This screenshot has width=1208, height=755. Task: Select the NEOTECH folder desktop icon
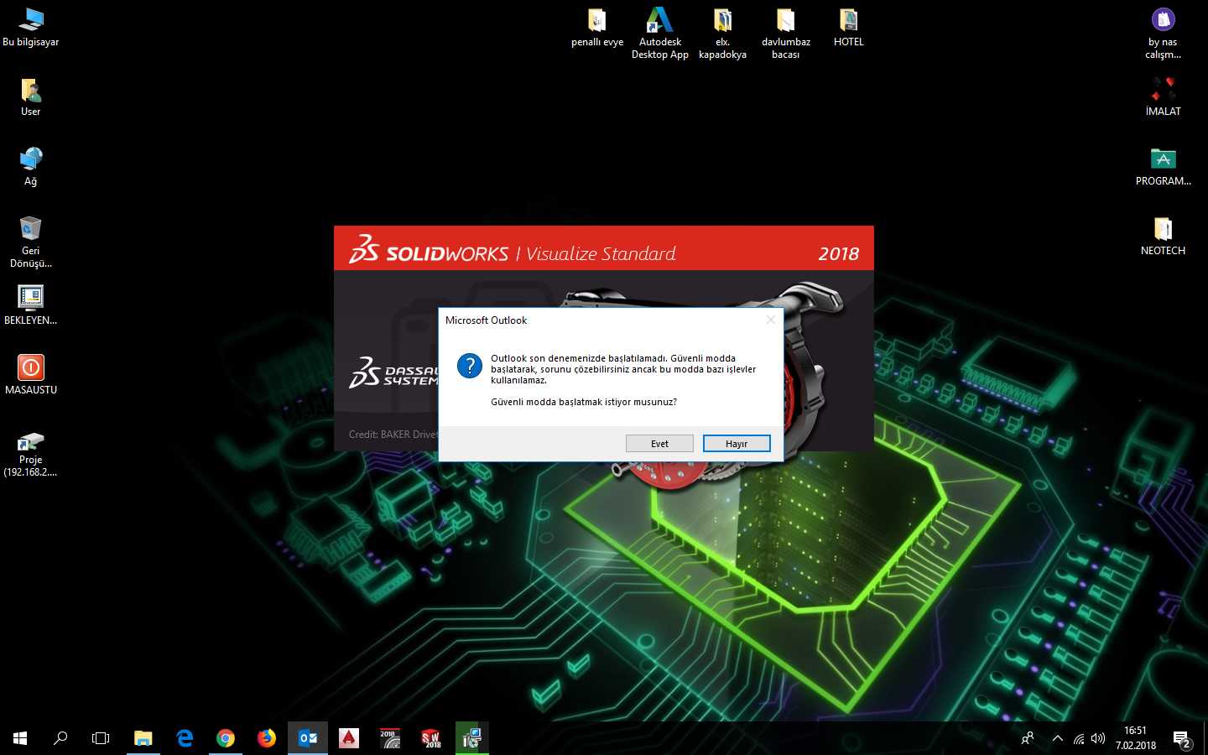point(1164,236)
